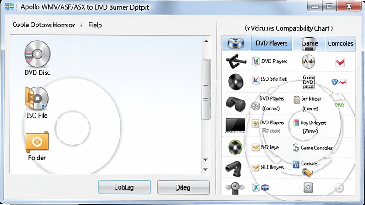Screen dimensions: 365x205
Task: Click the gray round icon beside DVD Players (Conne)
Action: tap(255, 106)
